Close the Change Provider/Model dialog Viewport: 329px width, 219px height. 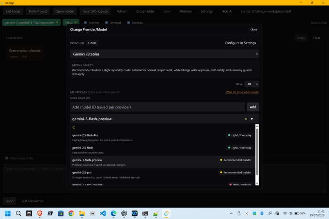click(x=253, y=29)
